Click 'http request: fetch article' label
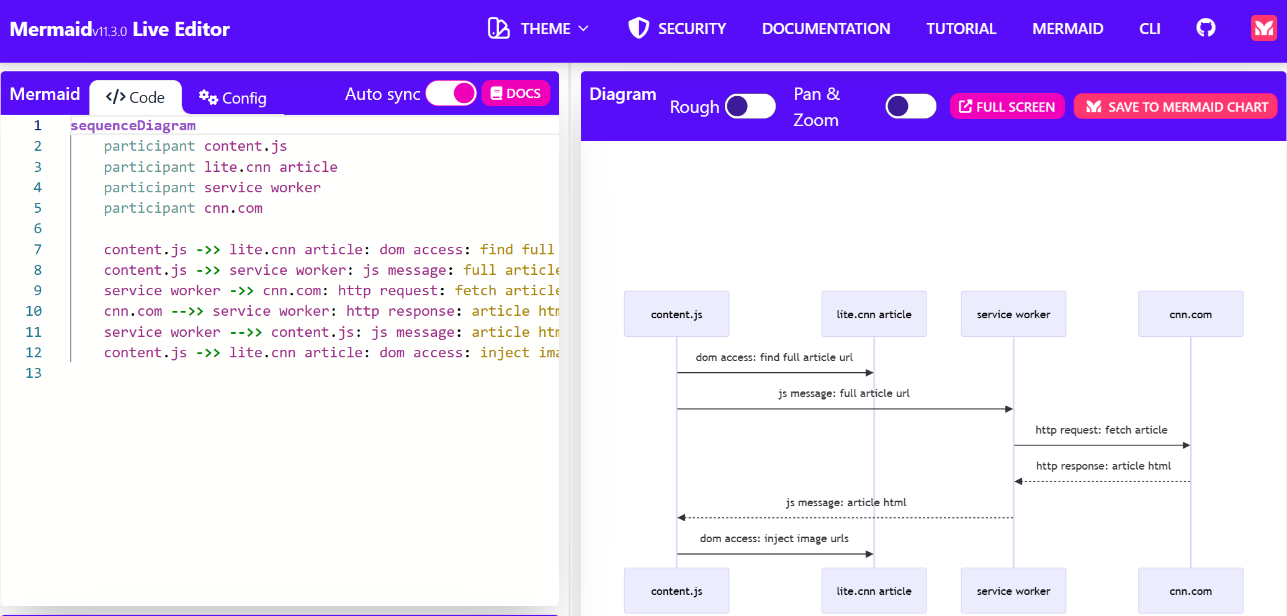1287x616 pixels. point(1101,430)
